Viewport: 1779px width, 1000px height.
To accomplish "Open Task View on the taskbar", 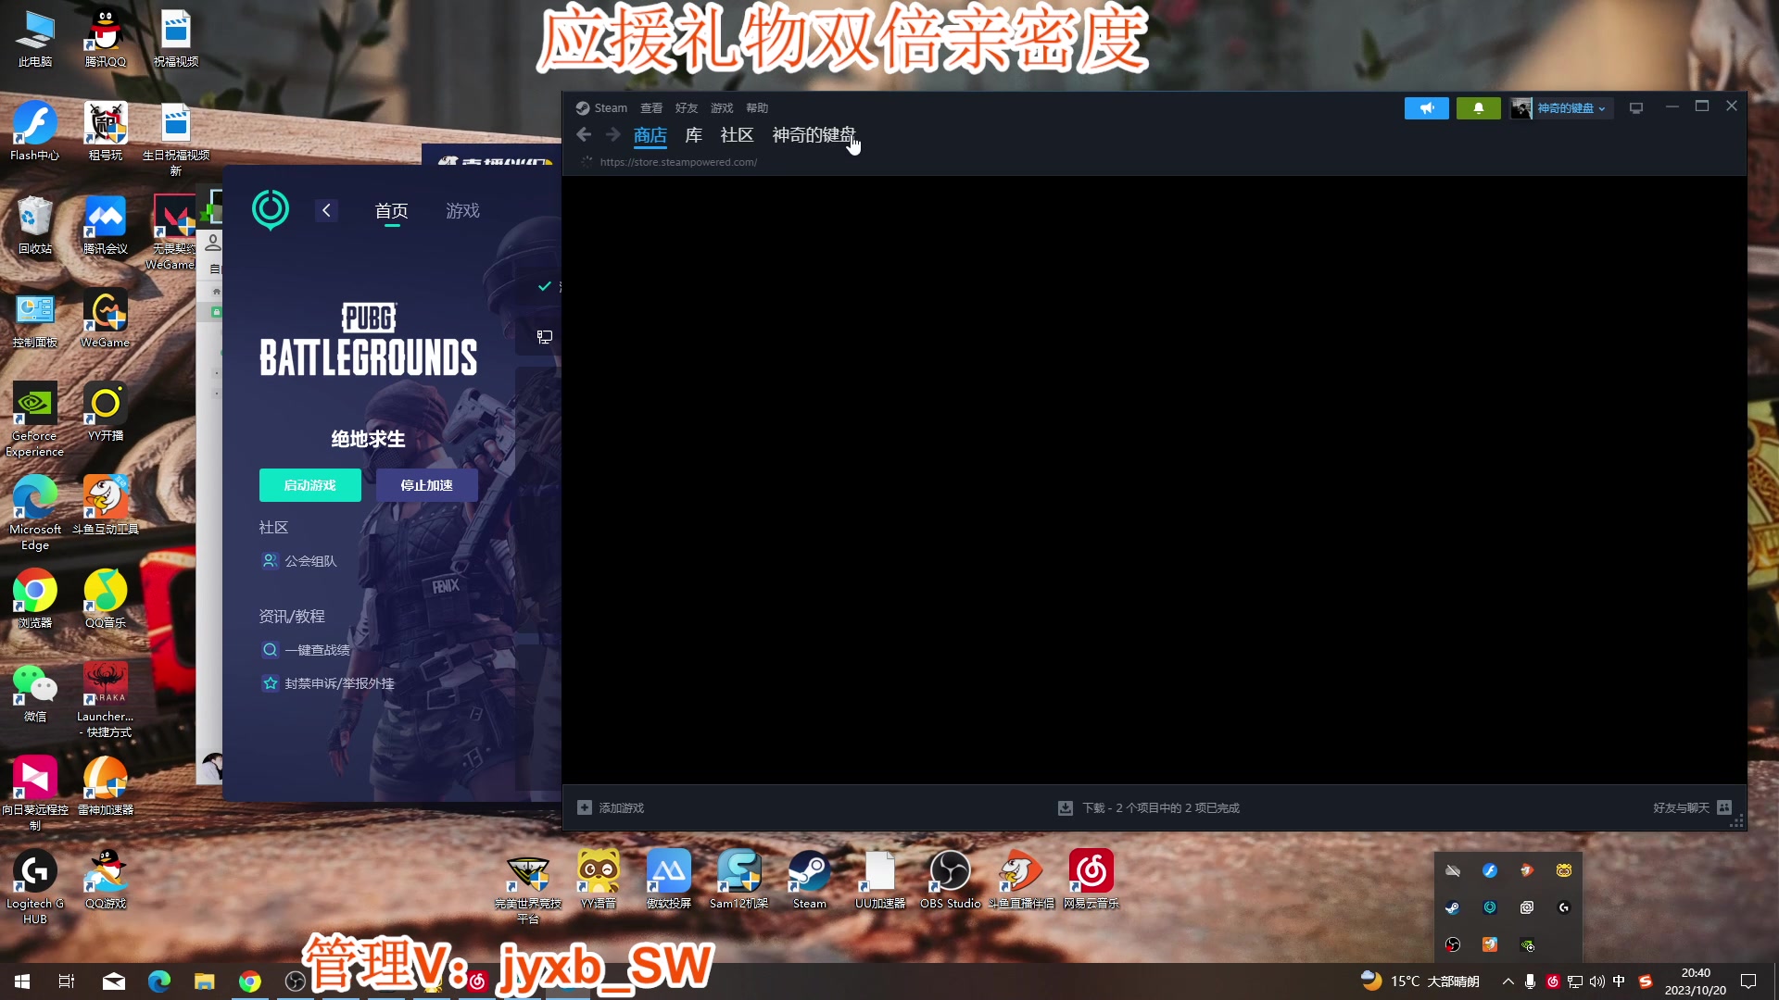I will [67, 981].
